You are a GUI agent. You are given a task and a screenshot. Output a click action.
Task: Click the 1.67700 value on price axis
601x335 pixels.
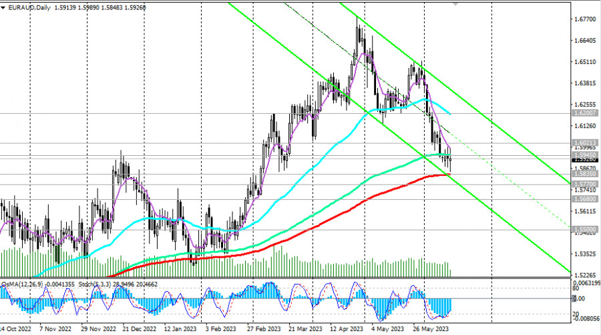click(x=586, y=19)
